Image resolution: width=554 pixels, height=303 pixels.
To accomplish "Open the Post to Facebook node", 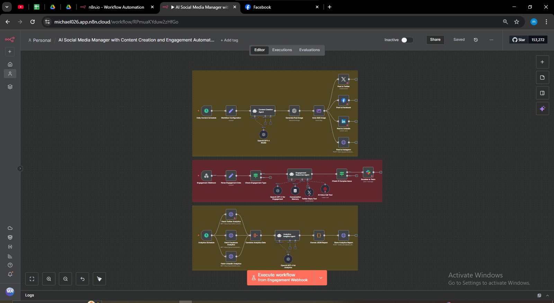I will pos(343,101).
